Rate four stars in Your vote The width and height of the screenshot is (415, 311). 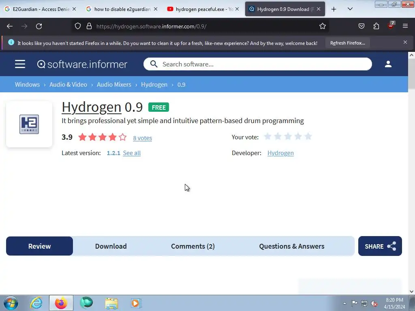298,136
